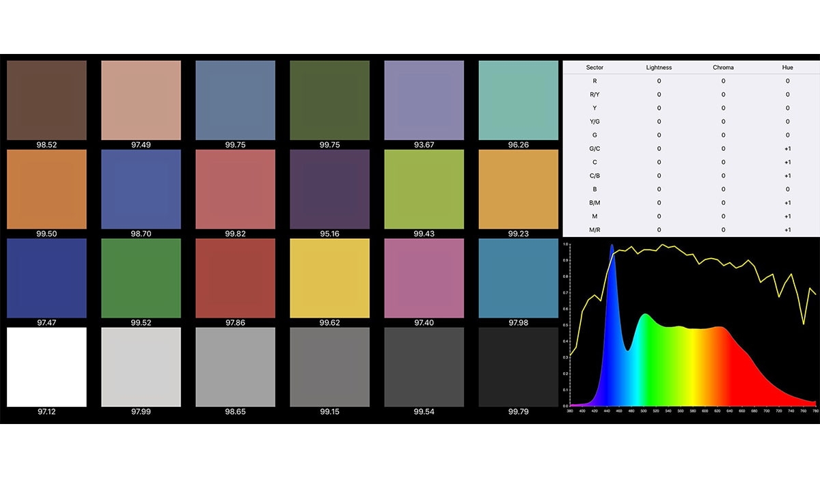Select the darkest gray swatch labeled 99.79
The image size is (820, 478).
(x=518, y=367)
